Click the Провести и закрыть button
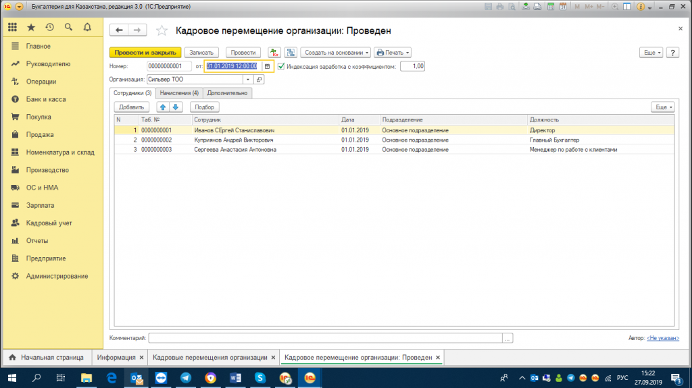 click(x=145, y=53)
